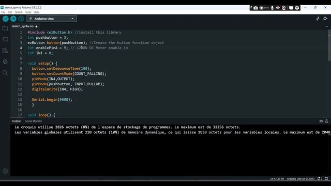Open the Serial Plotter icon
This screenshot has height=186, width=331.
pyautogui.click(x=318, y=19)
